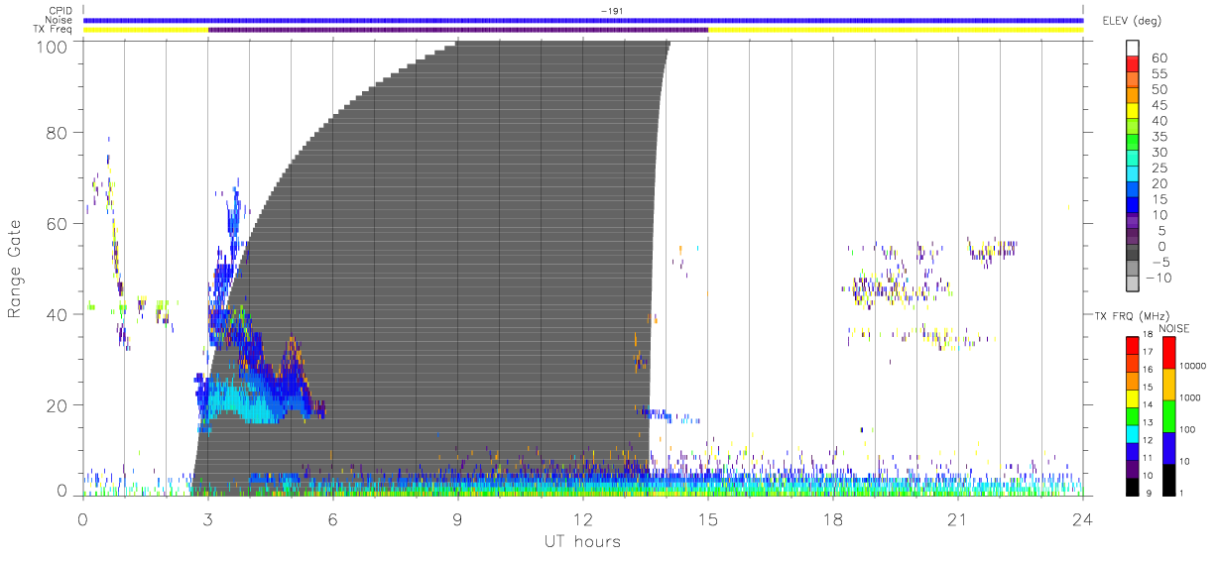The width and height of the screenshot is (1218, 562).
Task: Click the 'UT hours' x-axis title
Action: coord(581,542)
